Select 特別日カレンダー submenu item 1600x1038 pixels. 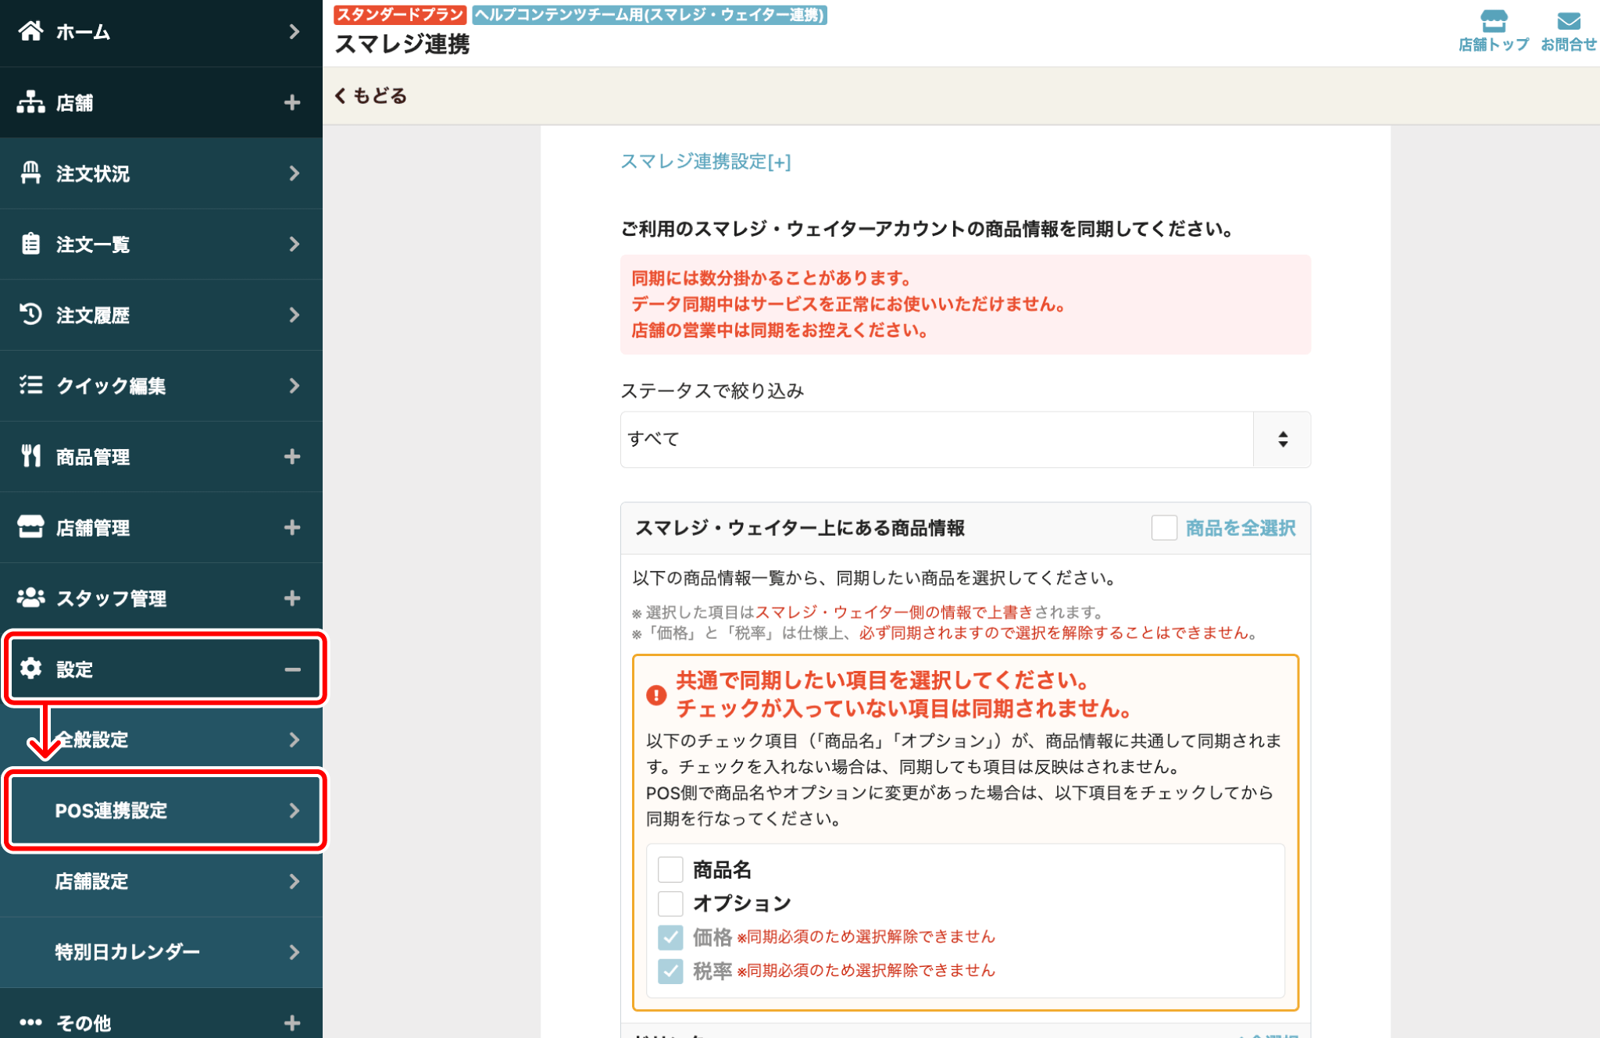click(x=161, y=952)
